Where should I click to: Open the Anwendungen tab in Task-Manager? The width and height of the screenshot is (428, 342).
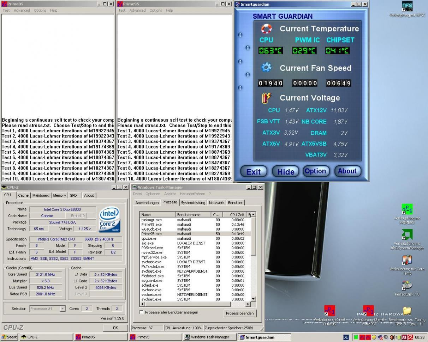[x=147, y=203]
